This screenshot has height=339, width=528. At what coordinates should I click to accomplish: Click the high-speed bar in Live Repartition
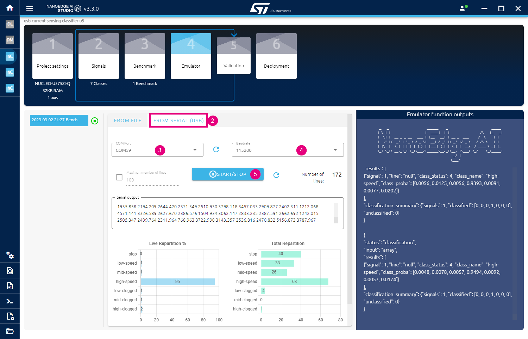tap(178, 282)
